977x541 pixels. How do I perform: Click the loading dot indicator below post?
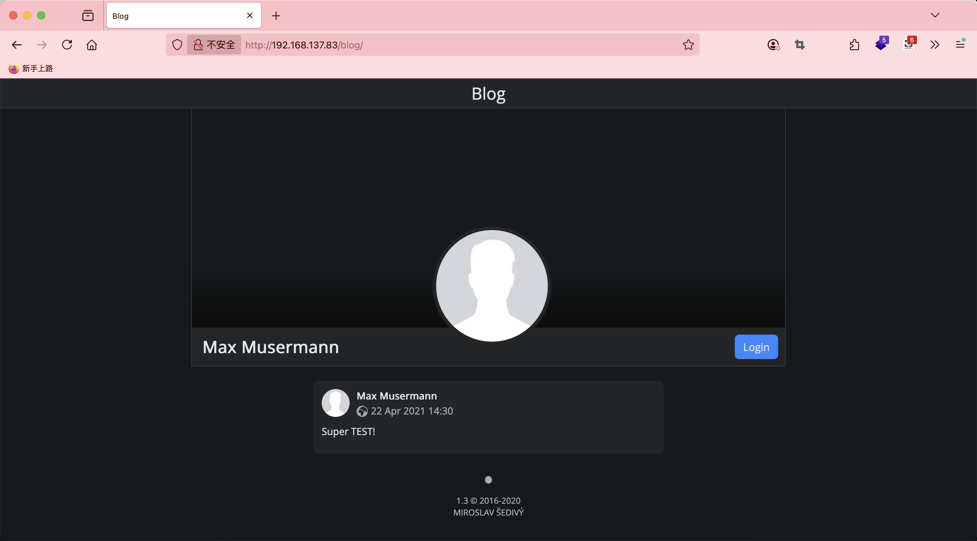coord(488,480)
